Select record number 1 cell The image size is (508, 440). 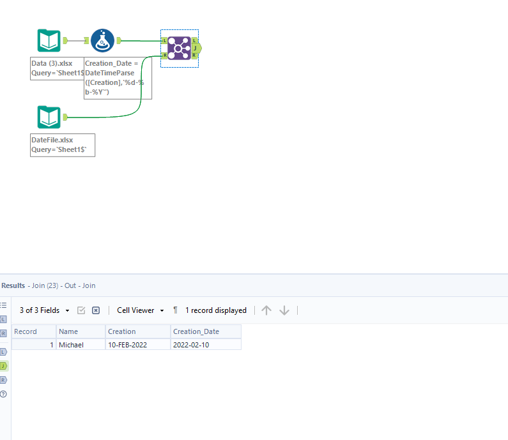point(34,344)
